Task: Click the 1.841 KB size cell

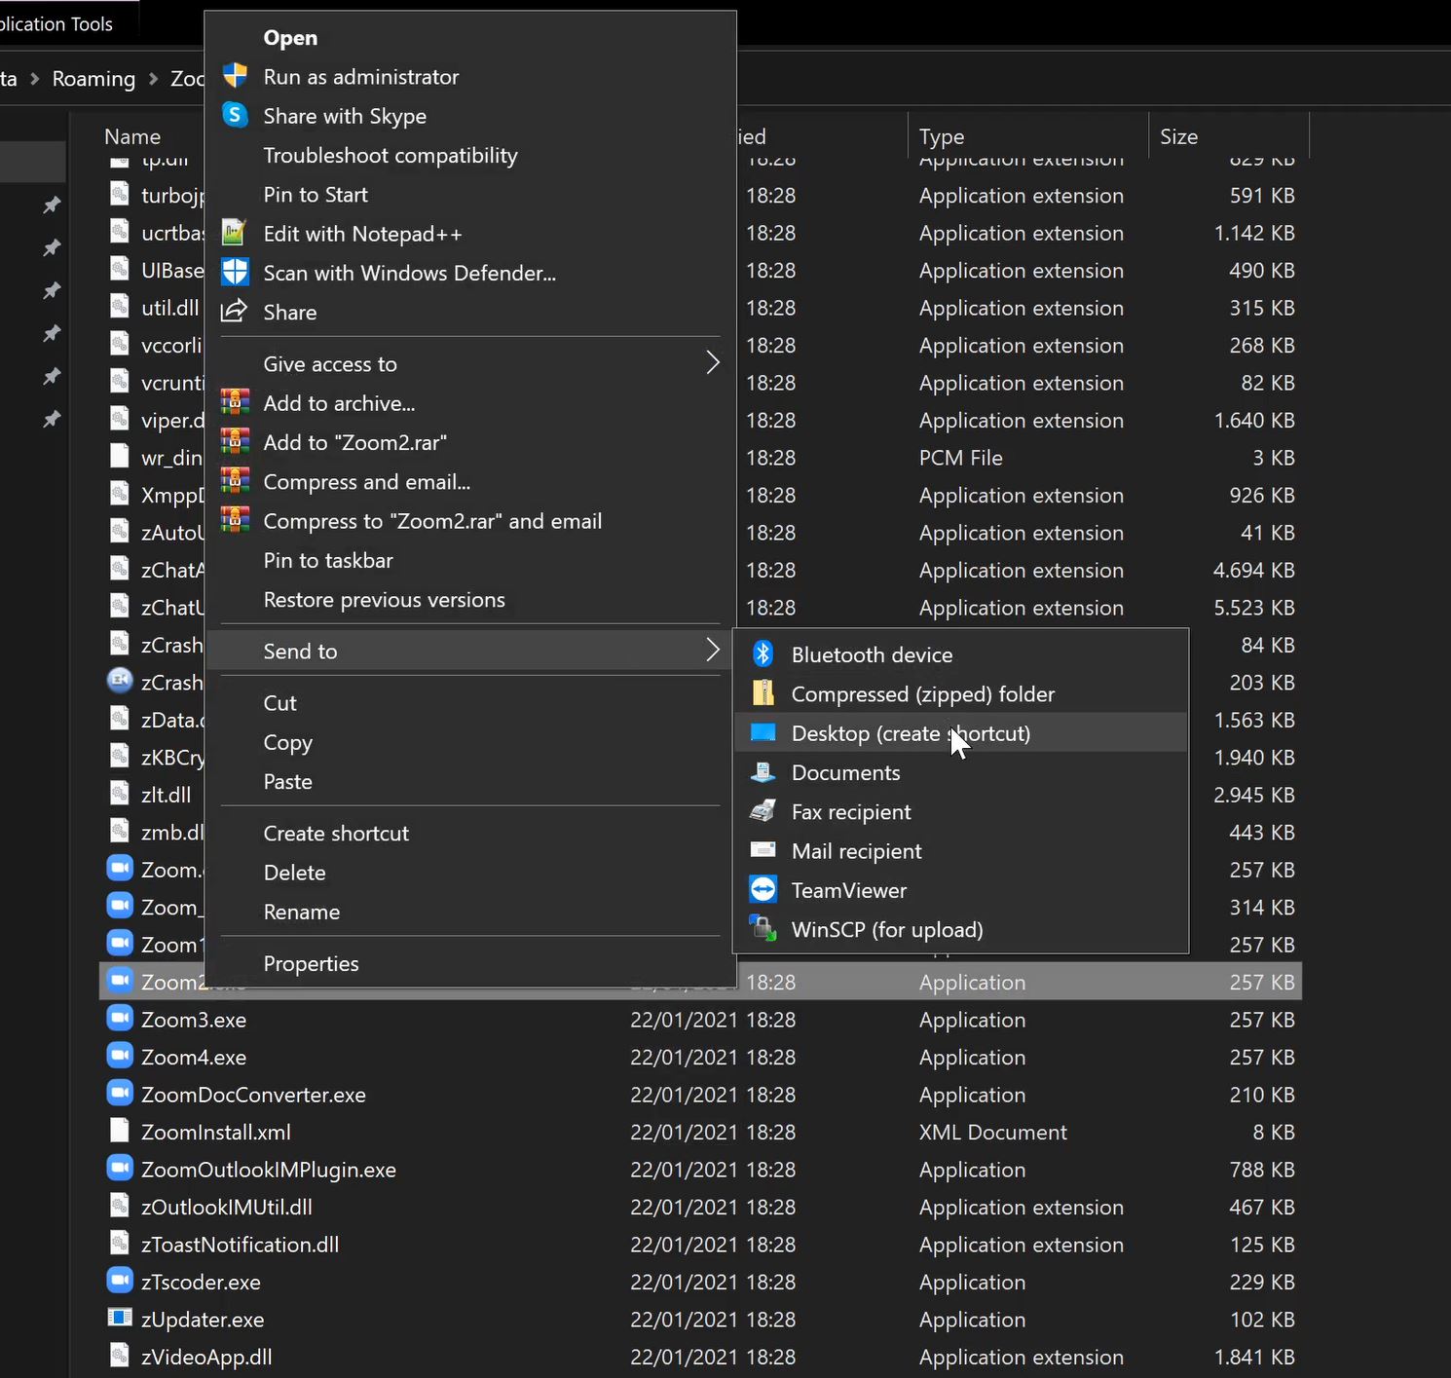Action: 1253,1357
